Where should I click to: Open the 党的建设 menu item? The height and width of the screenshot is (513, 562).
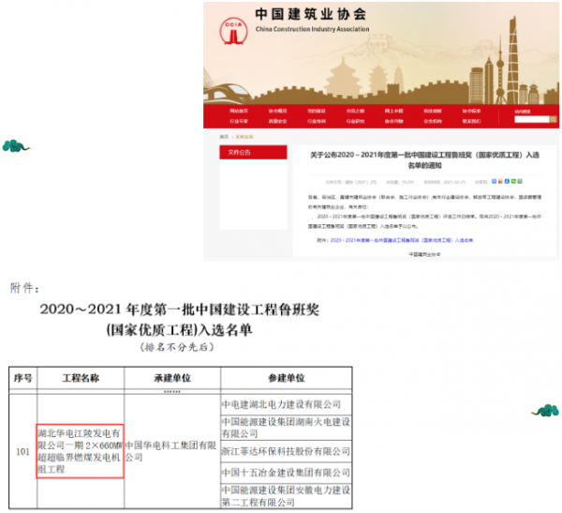click(317, 111)
